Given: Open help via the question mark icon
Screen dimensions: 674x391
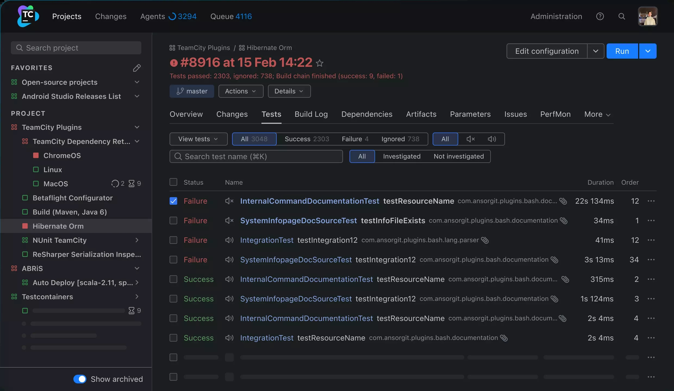Looking at the screenshot, I should tap(600, 16).
